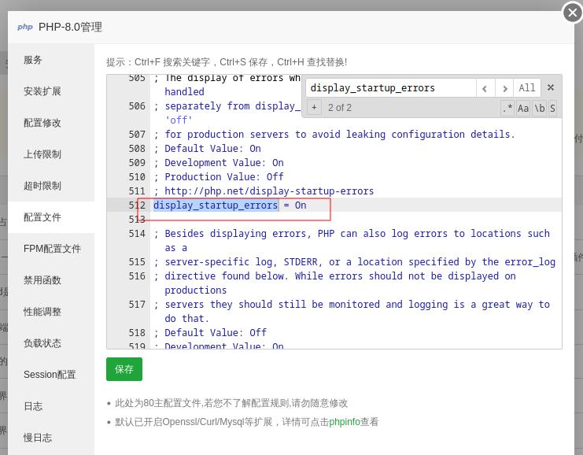Close the editor search box
The height and width of the screenshot is (455, 583).
point(551,88)
